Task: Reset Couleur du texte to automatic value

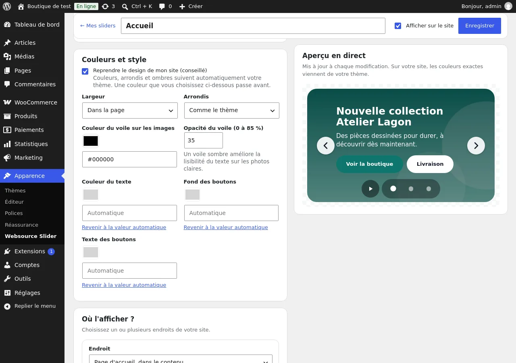Action: [x=124, y=227]
